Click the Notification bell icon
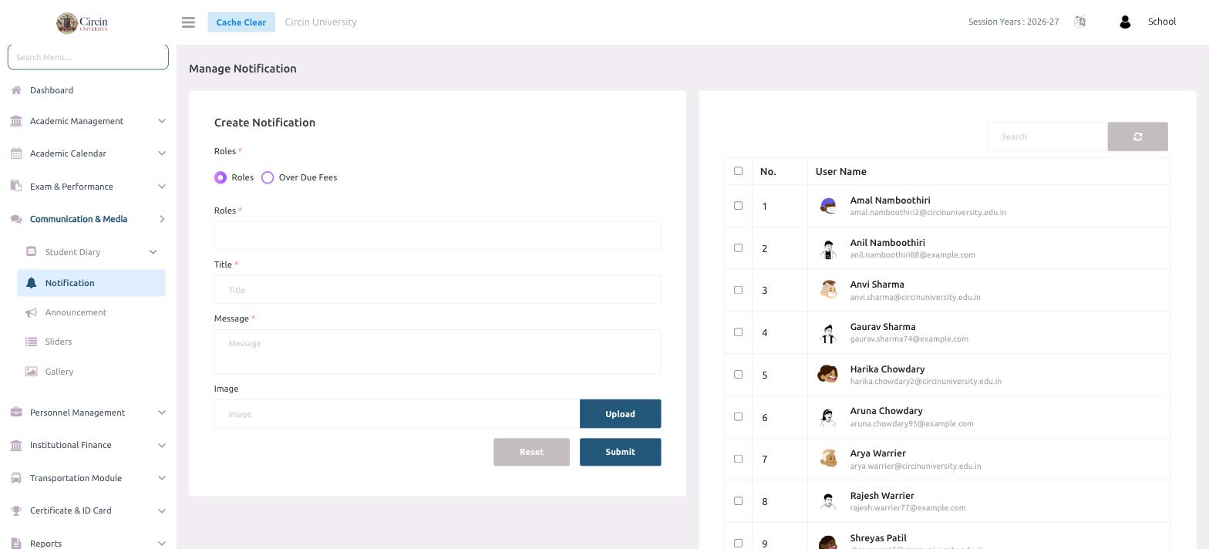 point(31,283)
